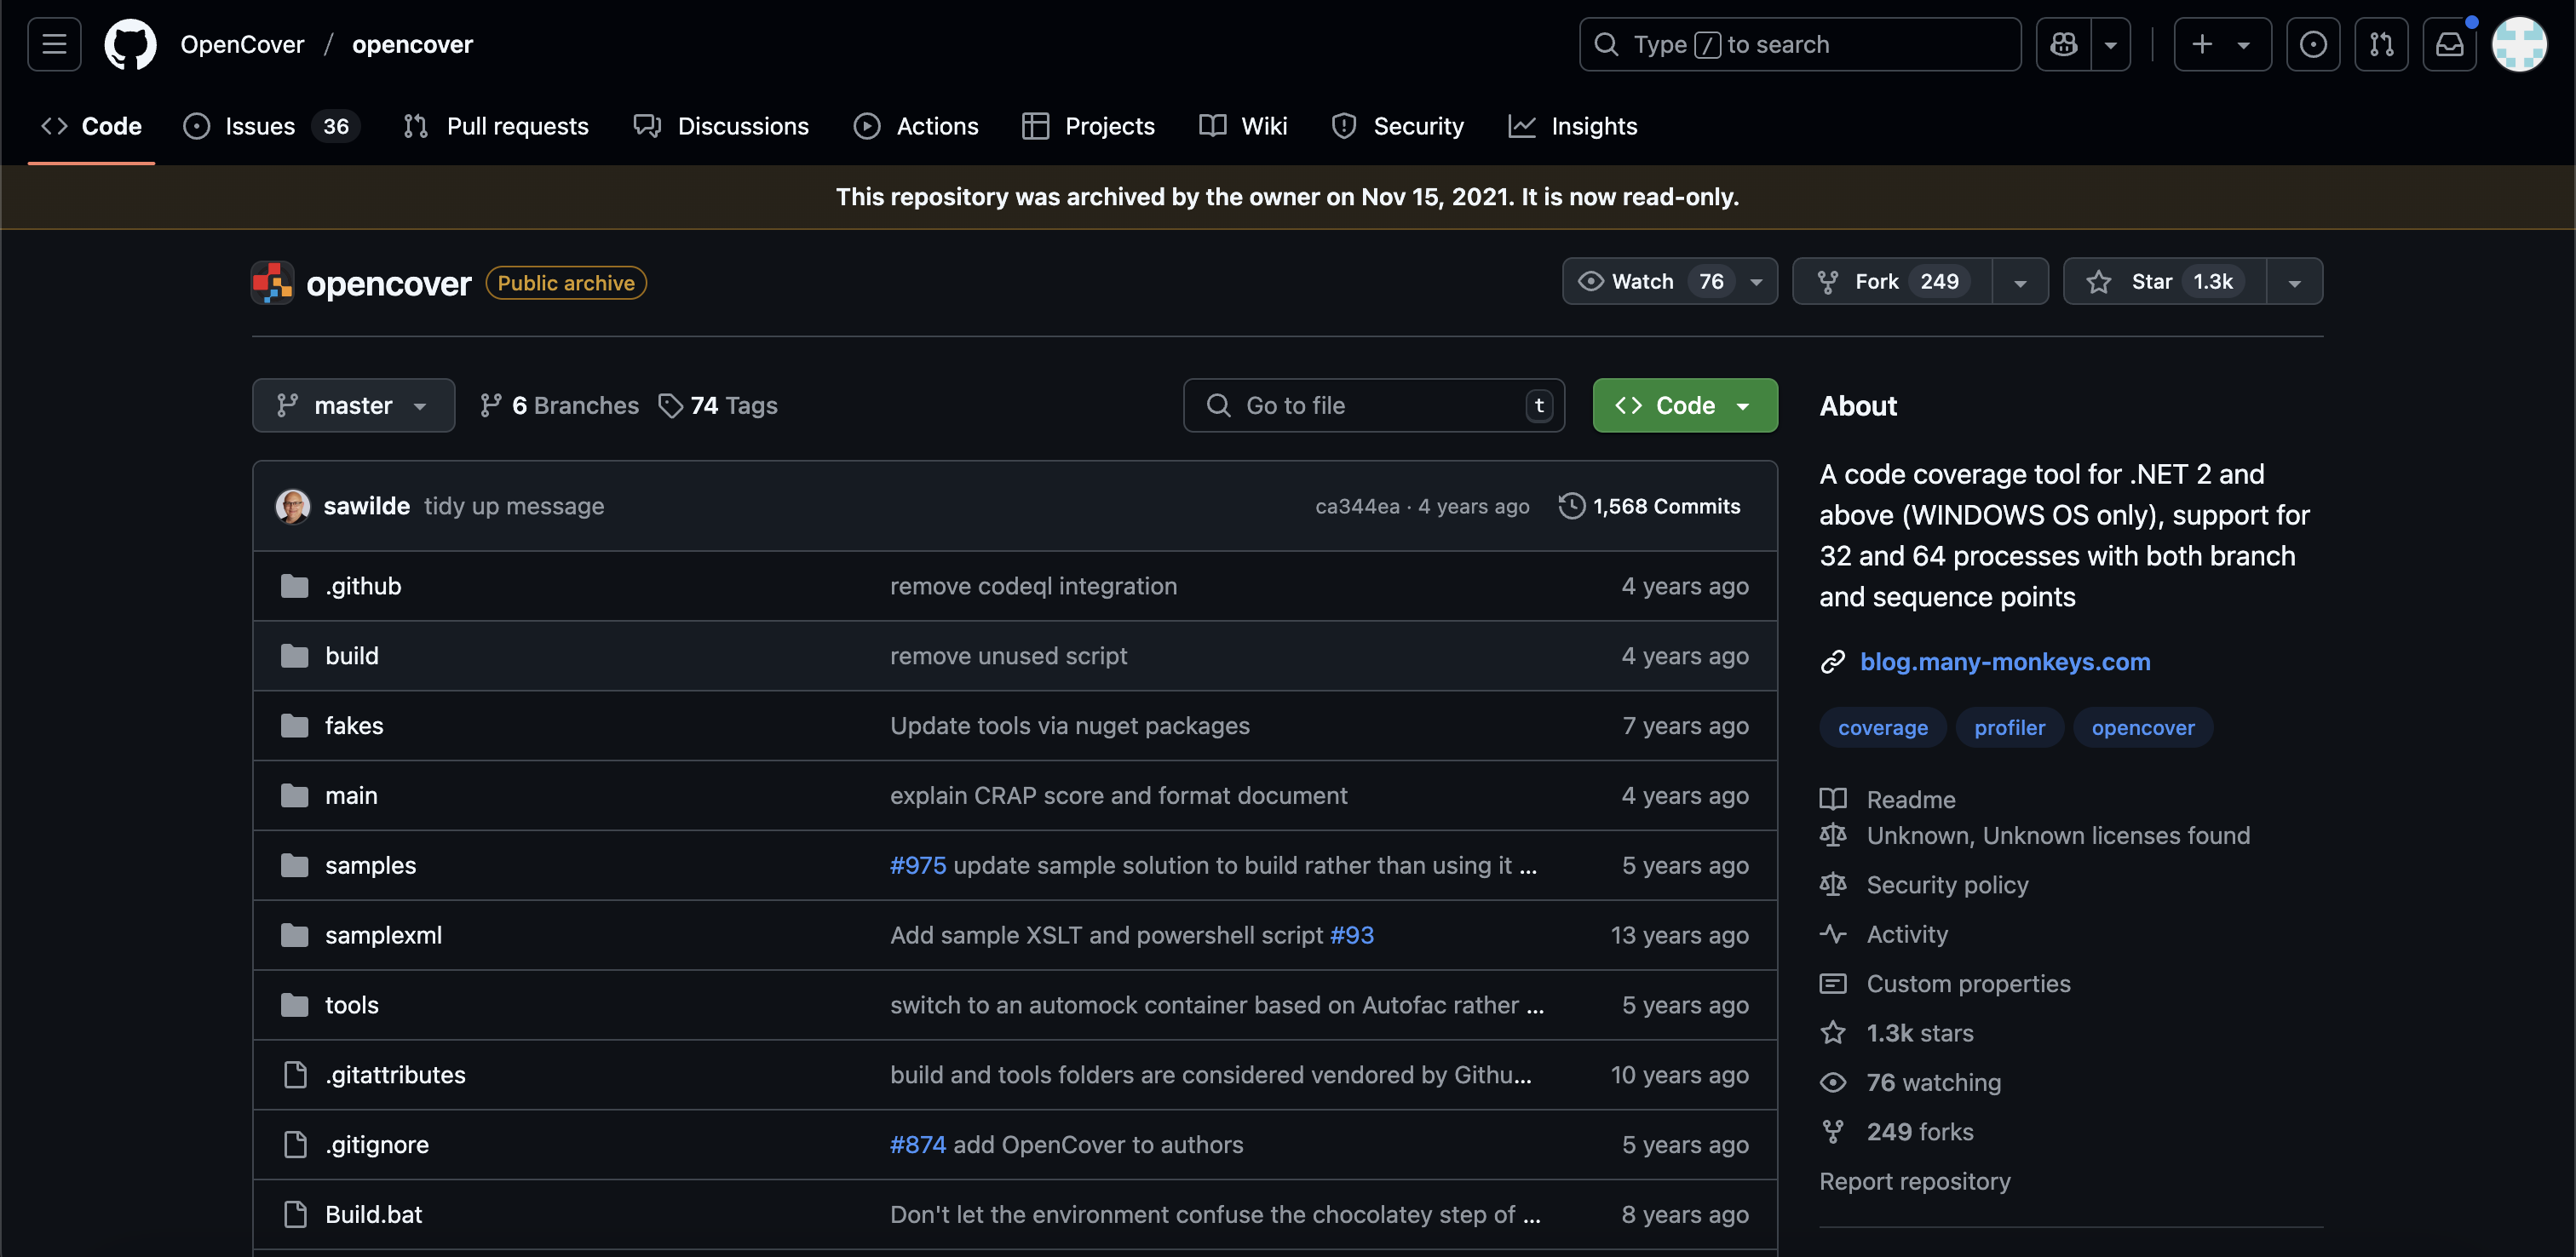This screenshot has height=1257, width=2576.
Task: Open issue #975 link in samples row
Action: 918,866
